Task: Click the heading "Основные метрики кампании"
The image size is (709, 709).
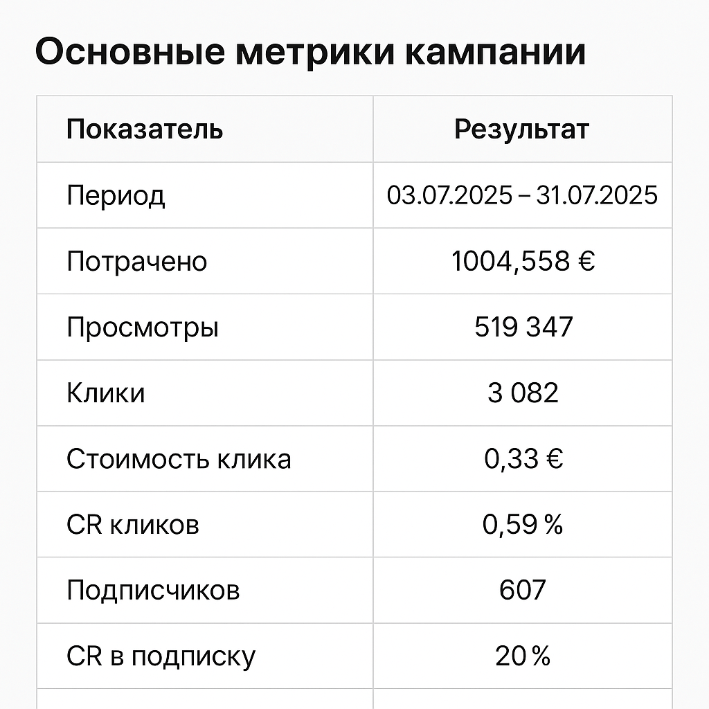Action: click(x=310, y=53)
